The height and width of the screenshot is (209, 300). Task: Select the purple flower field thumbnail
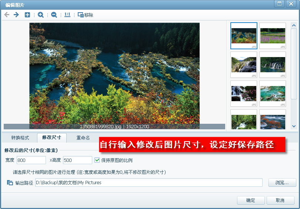[x=273, y=36]
